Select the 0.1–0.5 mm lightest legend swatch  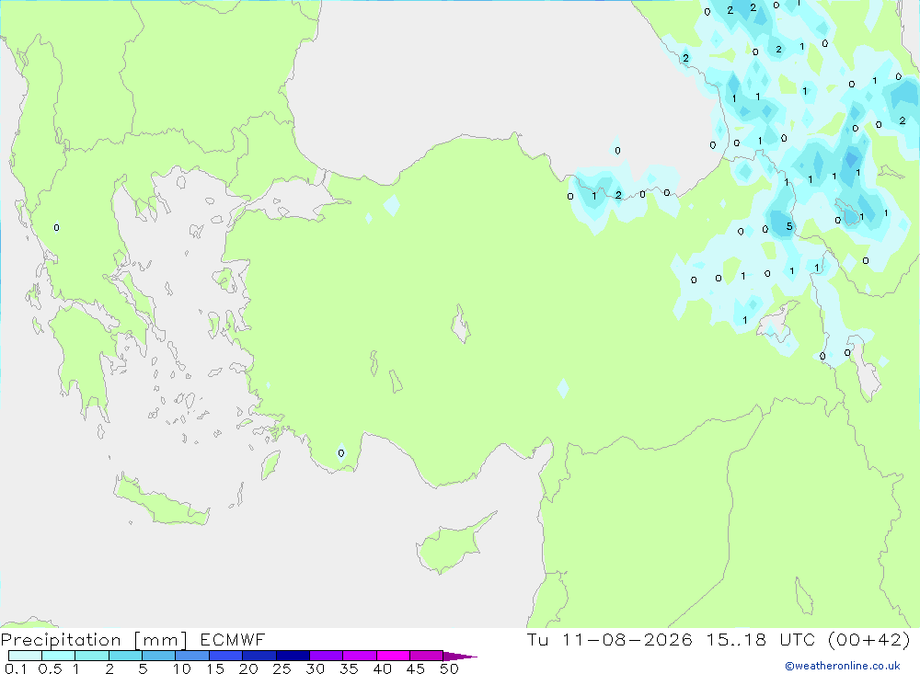point(25,656)
